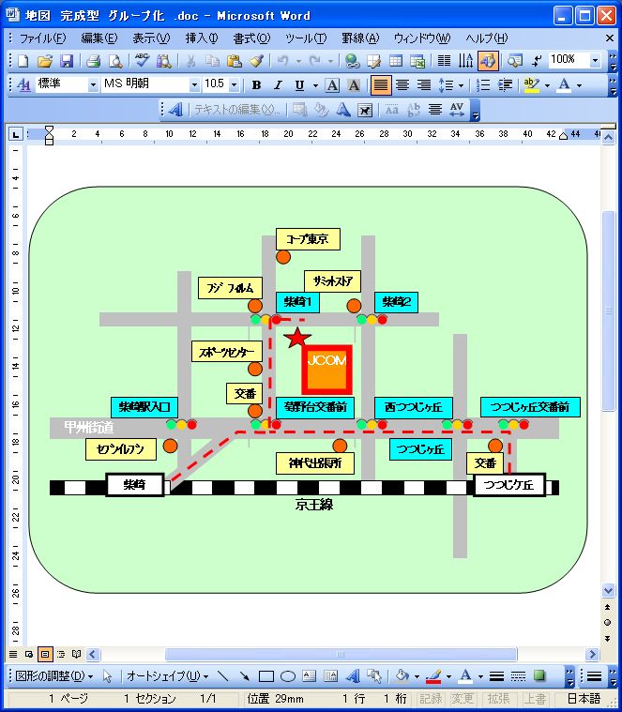Select the red star shape on map
The width and height of the screenshot is (622, 712).
coord(297,338)
